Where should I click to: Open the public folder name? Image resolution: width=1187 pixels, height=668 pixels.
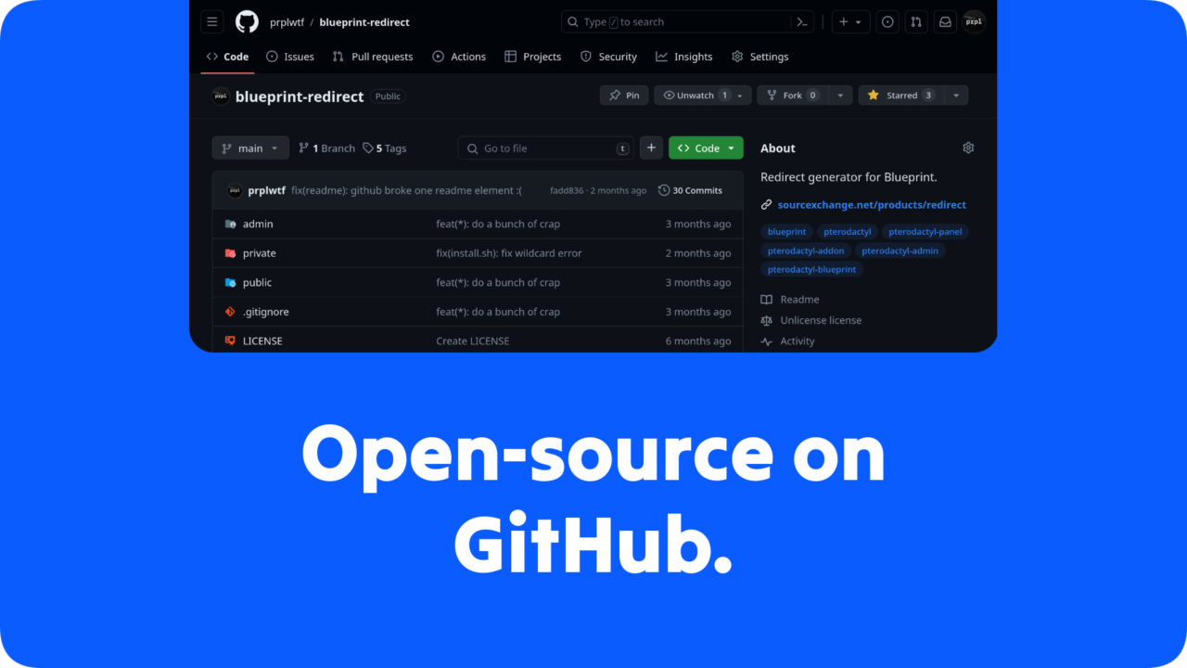pos(257,282)
